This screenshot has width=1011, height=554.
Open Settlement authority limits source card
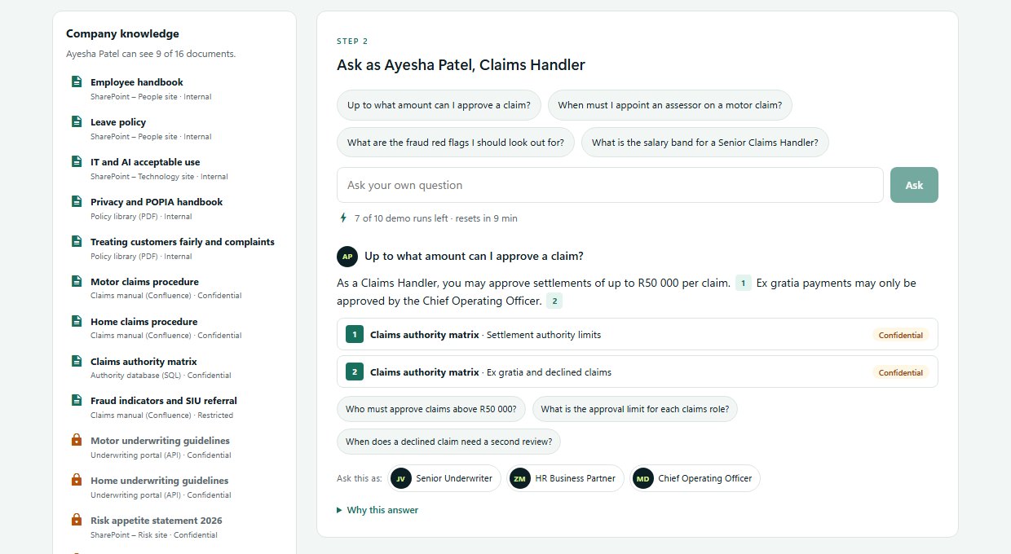pos(637,334)
